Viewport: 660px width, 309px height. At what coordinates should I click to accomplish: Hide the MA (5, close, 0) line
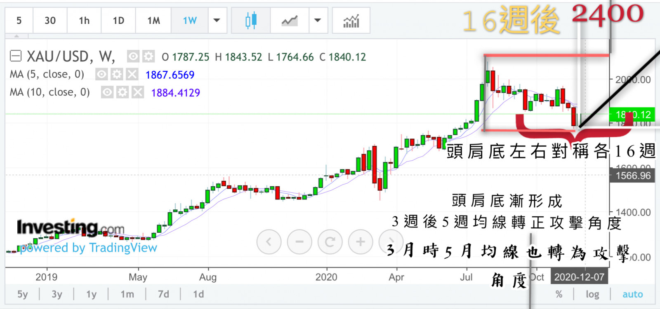point(101,74)
